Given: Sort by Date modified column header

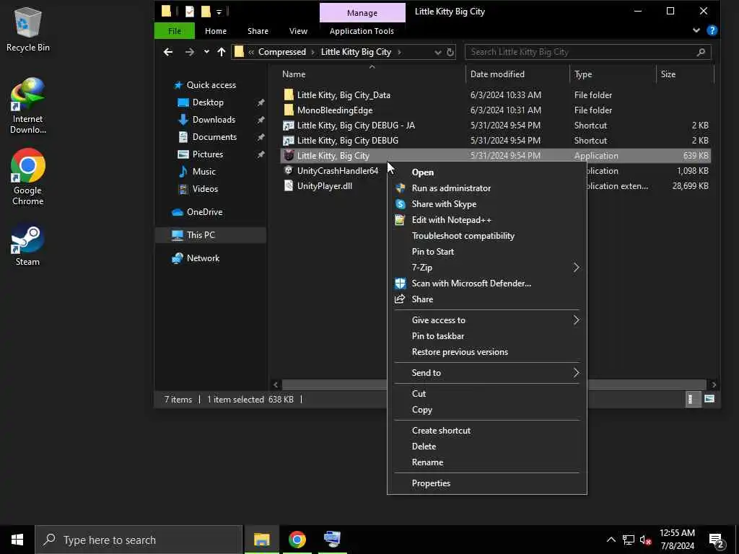Looking at the screenshot, I should (497, 74).
